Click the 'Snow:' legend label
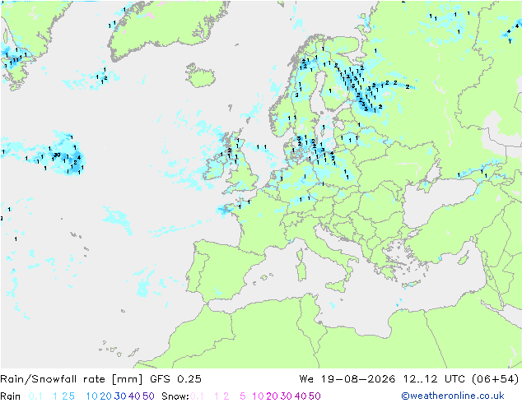The height and width of the screenshot is (403, 522). point(175,396)
